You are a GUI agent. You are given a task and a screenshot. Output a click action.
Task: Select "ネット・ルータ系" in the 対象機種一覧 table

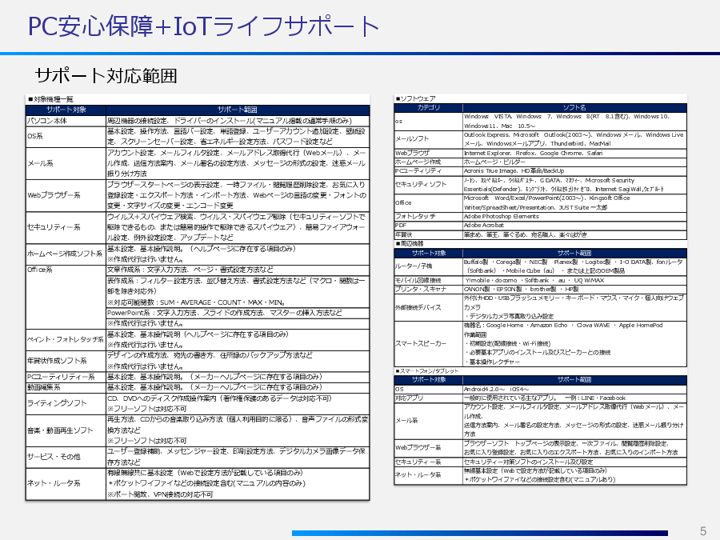pos(54,483)
